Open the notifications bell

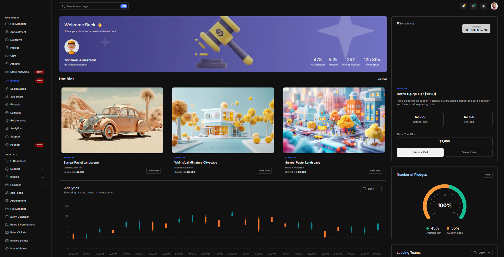click(x=463, y=6)
